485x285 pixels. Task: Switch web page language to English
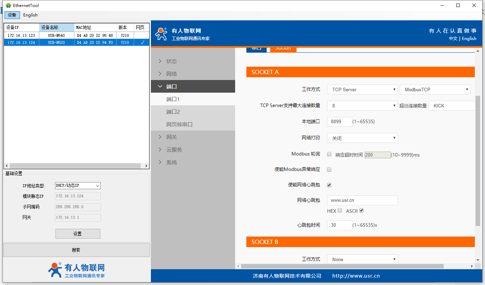[x=469, y=39]
